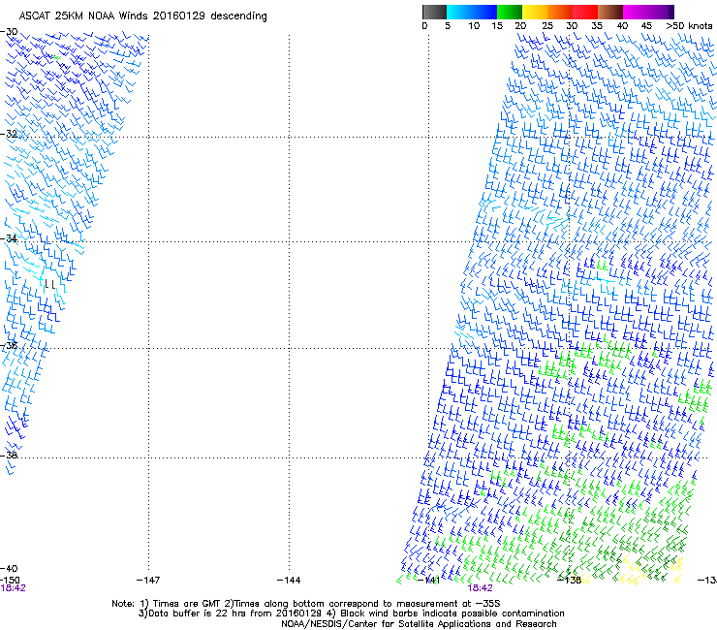Click the latitude label -40
Screen dimensions: 717x630
(9, 568)
